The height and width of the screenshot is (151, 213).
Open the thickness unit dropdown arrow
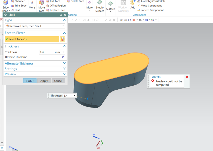[63, 52]
